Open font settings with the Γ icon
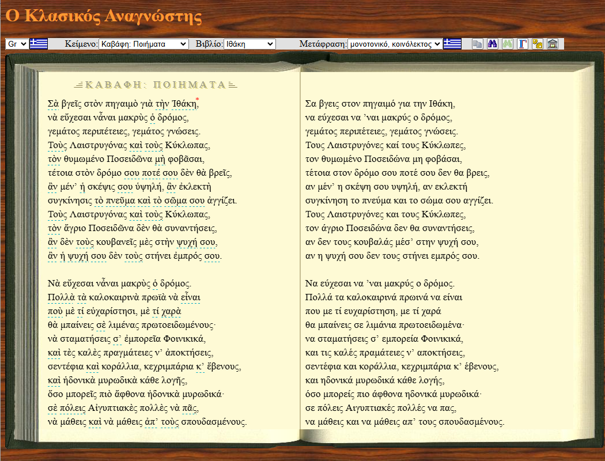The image size is (605, 461). (x=523, y=44)
